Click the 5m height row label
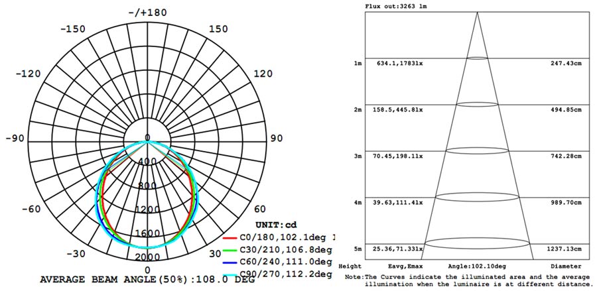Viewport: 597px width, 291px height. (358, 249)
